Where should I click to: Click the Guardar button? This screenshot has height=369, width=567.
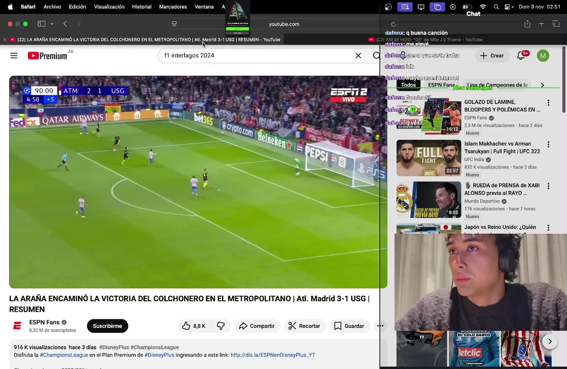[349, 326]
